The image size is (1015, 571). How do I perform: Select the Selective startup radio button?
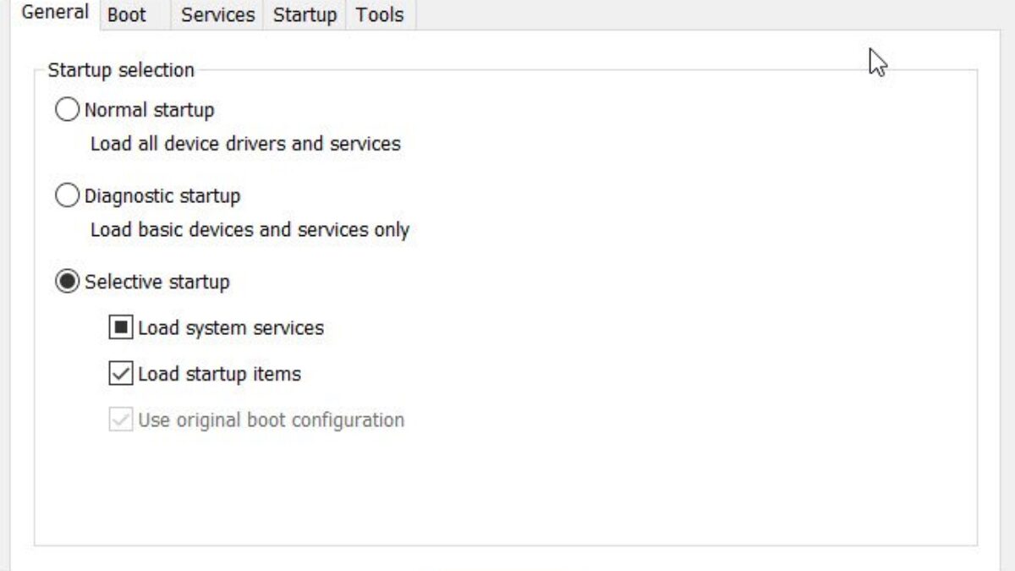point(66,282)
